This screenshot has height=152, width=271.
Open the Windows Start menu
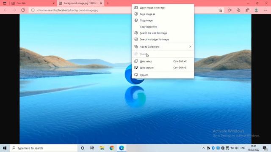point(5,148)
